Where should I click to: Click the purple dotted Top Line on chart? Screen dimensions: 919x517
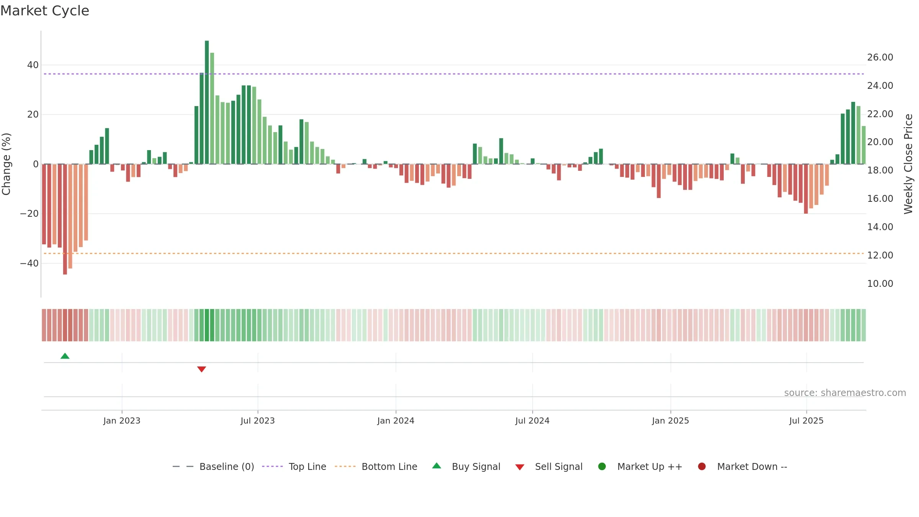click(x=454, y=74)
